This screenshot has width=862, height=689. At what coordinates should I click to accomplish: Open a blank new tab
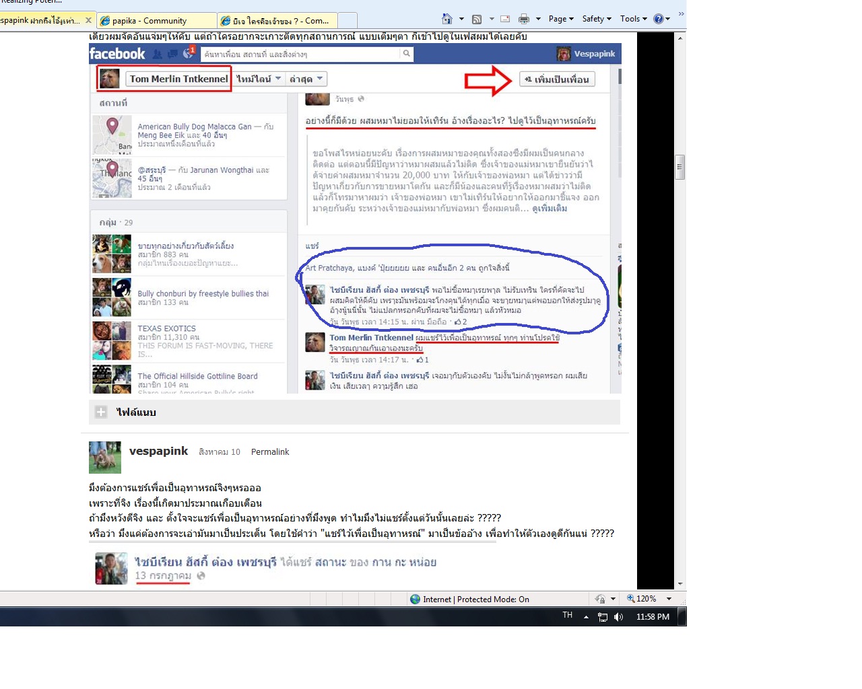347,21
